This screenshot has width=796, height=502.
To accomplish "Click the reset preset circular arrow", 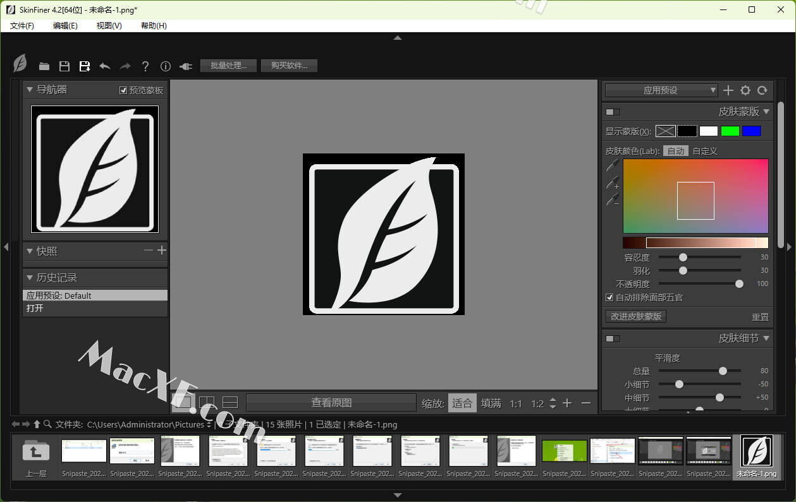I will coord(762,90).
